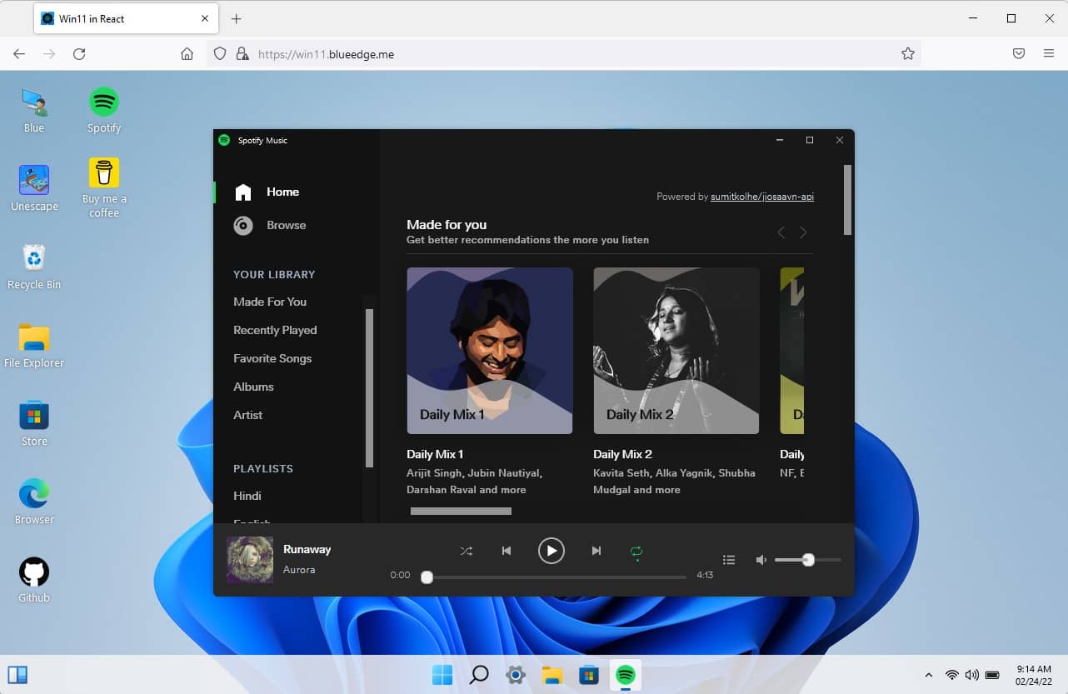Image resolution: width=1068 pixels, height=694 pixels.
Task: Click the battery icon in the system tray
Action: pos(992,675)
